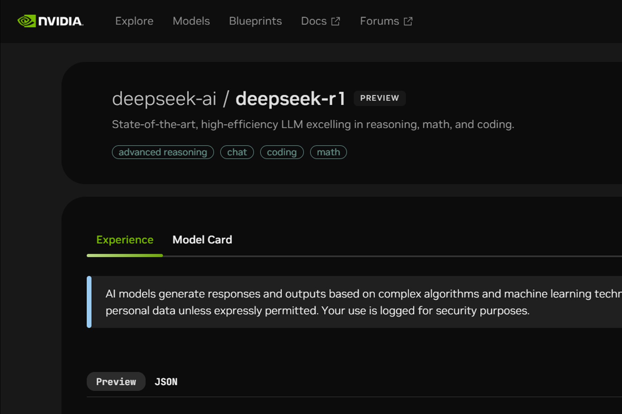This screenshot has width=622, height=414.
Task: Select the math tag
Action: 328,152
